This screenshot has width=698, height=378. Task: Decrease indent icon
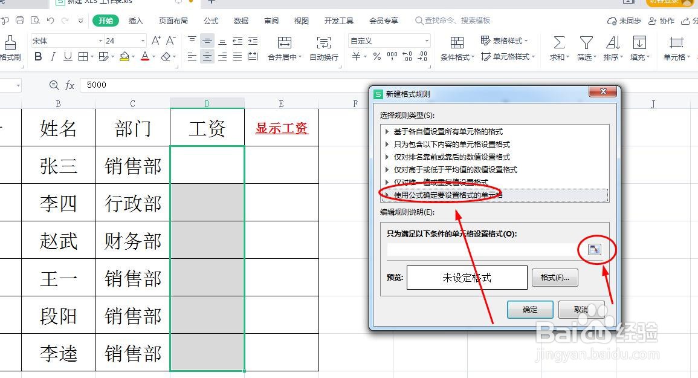pos(238,41)
